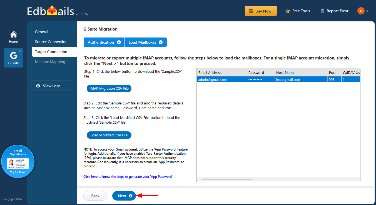Download the IMAP Migration CSV File
This screenshot has width=376, height=205.
109,89
